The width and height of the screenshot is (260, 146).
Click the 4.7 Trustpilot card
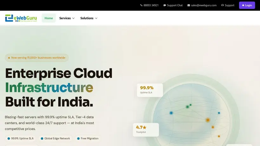click(146, 130)
